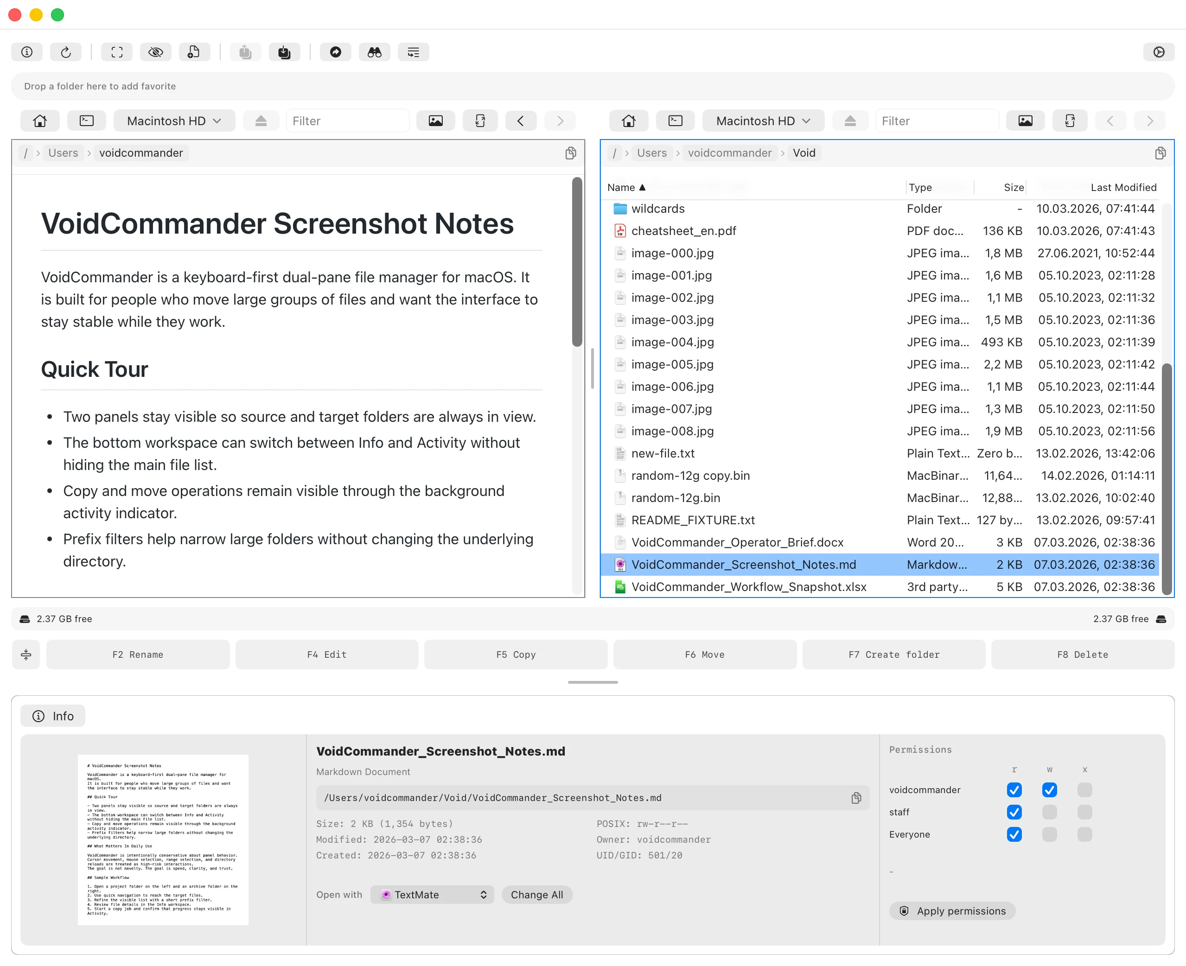Click right panel eject icon
The image size is (1186, 966).
coord(849,121)
